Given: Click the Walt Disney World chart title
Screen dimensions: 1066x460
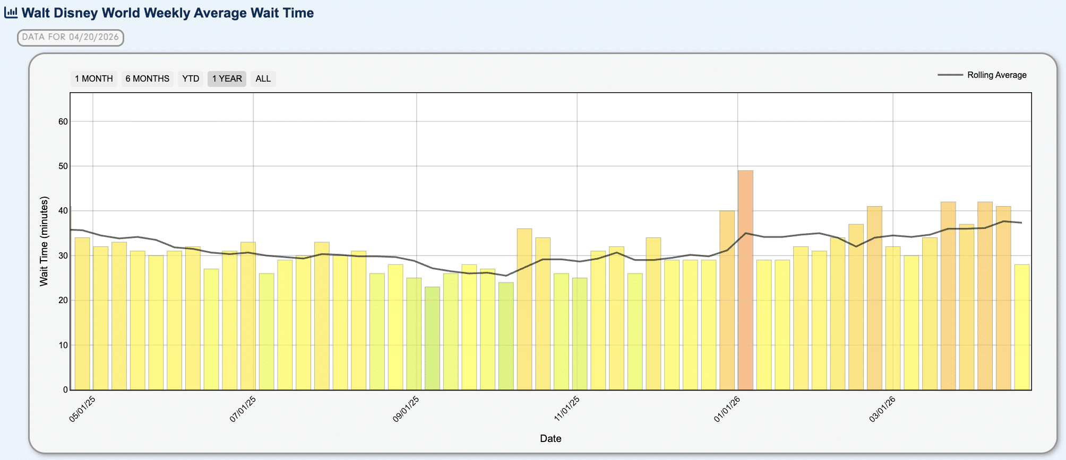Looking at the screenshot, I should tap(167, 13).
